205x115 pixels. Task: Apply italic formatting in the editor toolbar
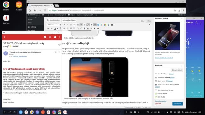click(64, 25)
